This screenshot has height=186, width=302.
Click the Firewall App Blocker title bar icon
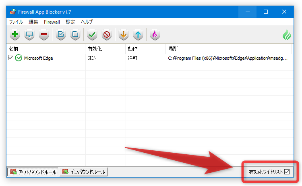(x=13, y=12)
